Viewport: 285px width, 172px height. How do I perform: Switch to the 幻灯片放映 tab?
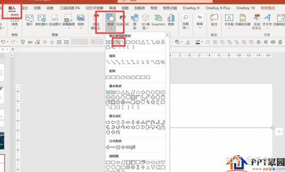pos(95,8)
